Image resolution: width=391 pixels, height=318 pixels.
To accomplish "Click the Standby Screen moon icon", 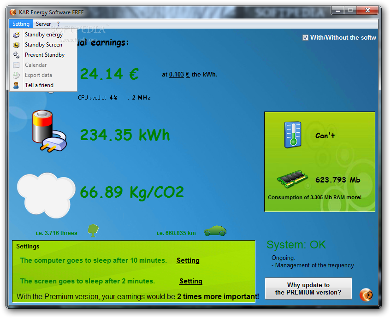I will tap(17, 45).
